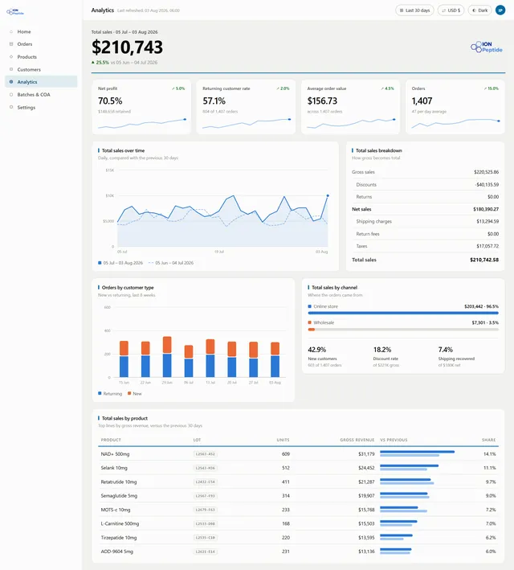This screenshot has height=570, width=514.
Task: Click the Taxes $17,057.72 value
Action: 487,246
